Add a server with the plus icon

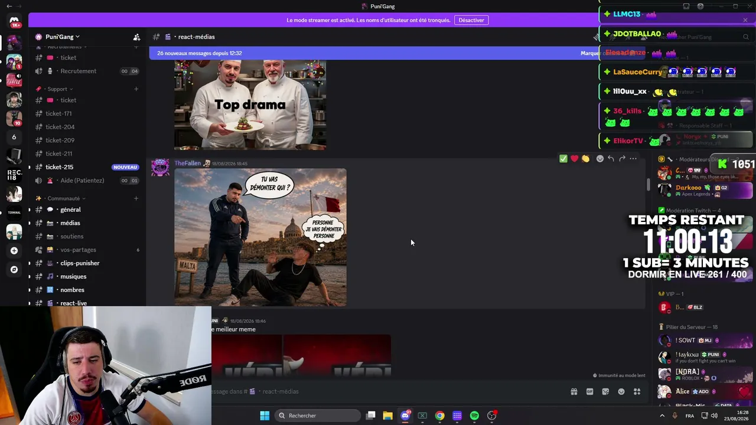pos(14,250)
